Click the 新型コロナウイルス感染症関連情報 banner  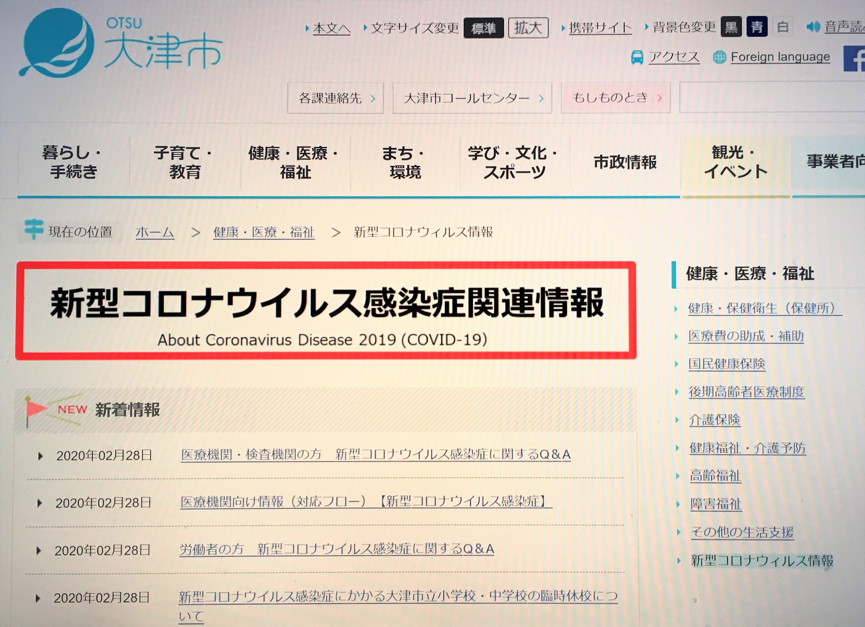click(326, 311)
